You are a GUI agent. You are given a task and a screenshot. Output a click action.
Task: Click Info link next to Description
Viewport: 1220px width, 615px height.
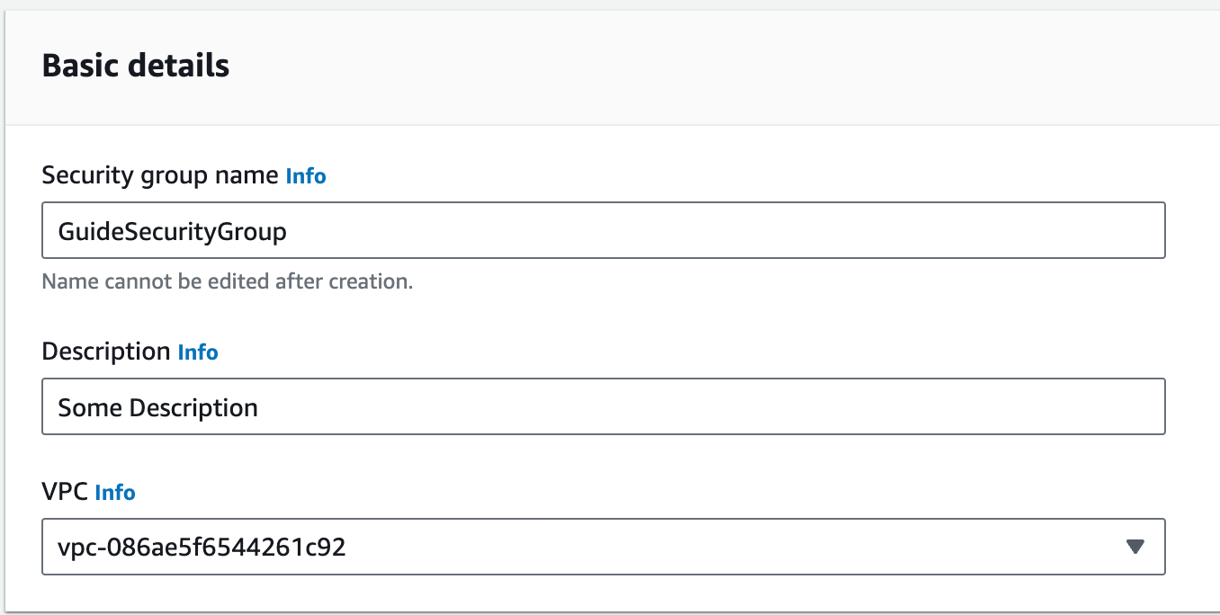point(198,352)
